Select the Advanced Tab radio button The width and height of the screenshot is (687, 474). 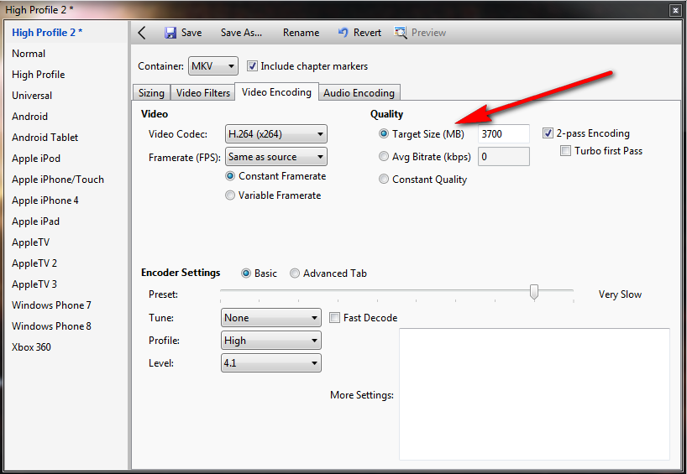[x=295, y=273]
